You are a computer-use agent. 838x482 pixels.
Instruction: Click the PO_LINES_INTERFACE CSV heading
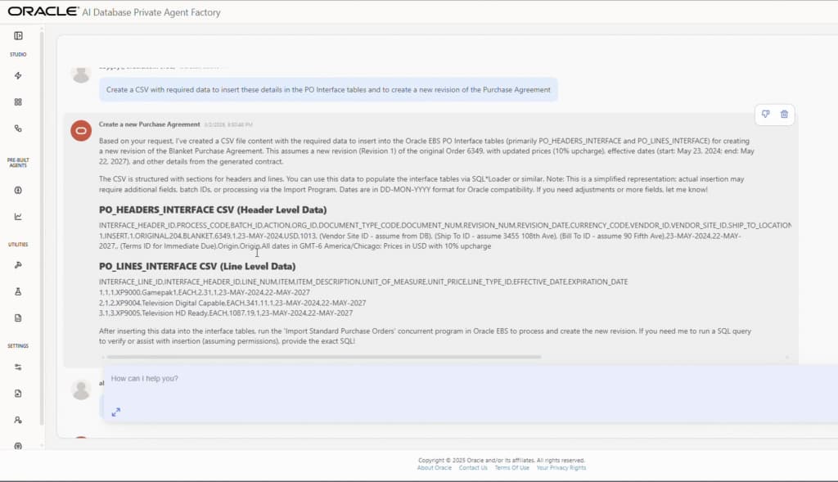tap(197, 266)
